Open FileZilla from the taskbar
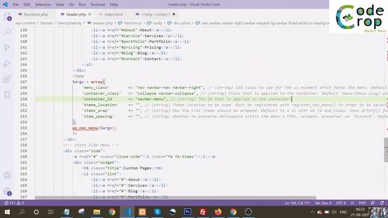The height and width of the screenshot is (218, 388). click(x=202, y=212)
